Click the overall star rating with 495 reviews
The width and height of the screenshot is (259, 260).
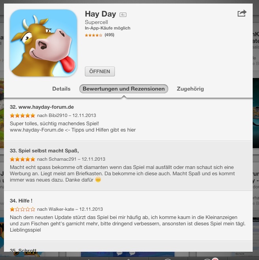[99, 35]
